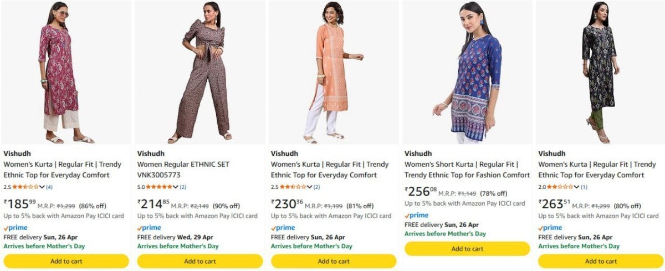
Task: Expand the 5.0 star rating dropdown
Action: tap(176, 187)
